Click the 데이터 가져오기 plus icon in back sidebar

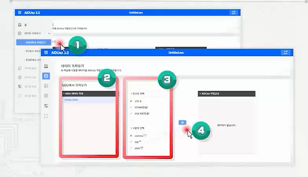[x=20, y=33]
